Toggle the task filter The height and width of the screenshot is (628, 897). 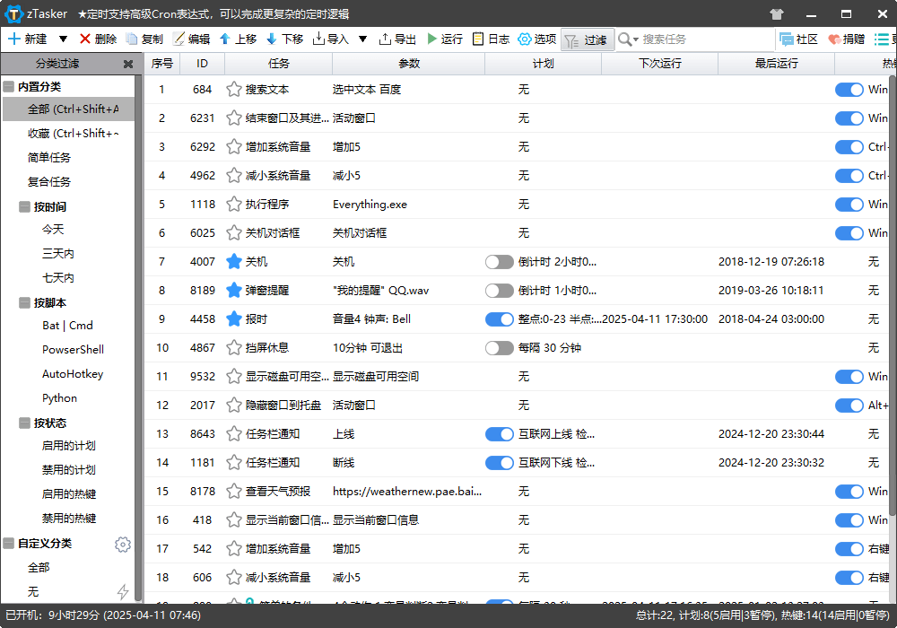click(587, 39)
